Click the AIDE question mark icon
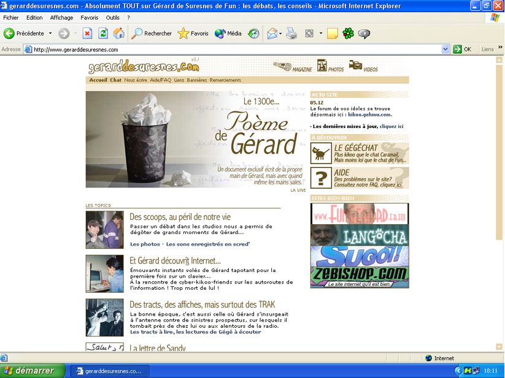505x378 pixels. [x=321, y=178]
